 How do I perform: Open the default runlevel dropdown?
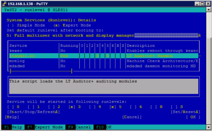104,36
